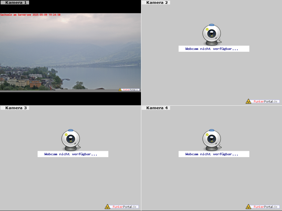Click the Sachseln am Sarnersee timestamp text
The width and height of the screenshot is (282, 211).
tap(30, 15)
